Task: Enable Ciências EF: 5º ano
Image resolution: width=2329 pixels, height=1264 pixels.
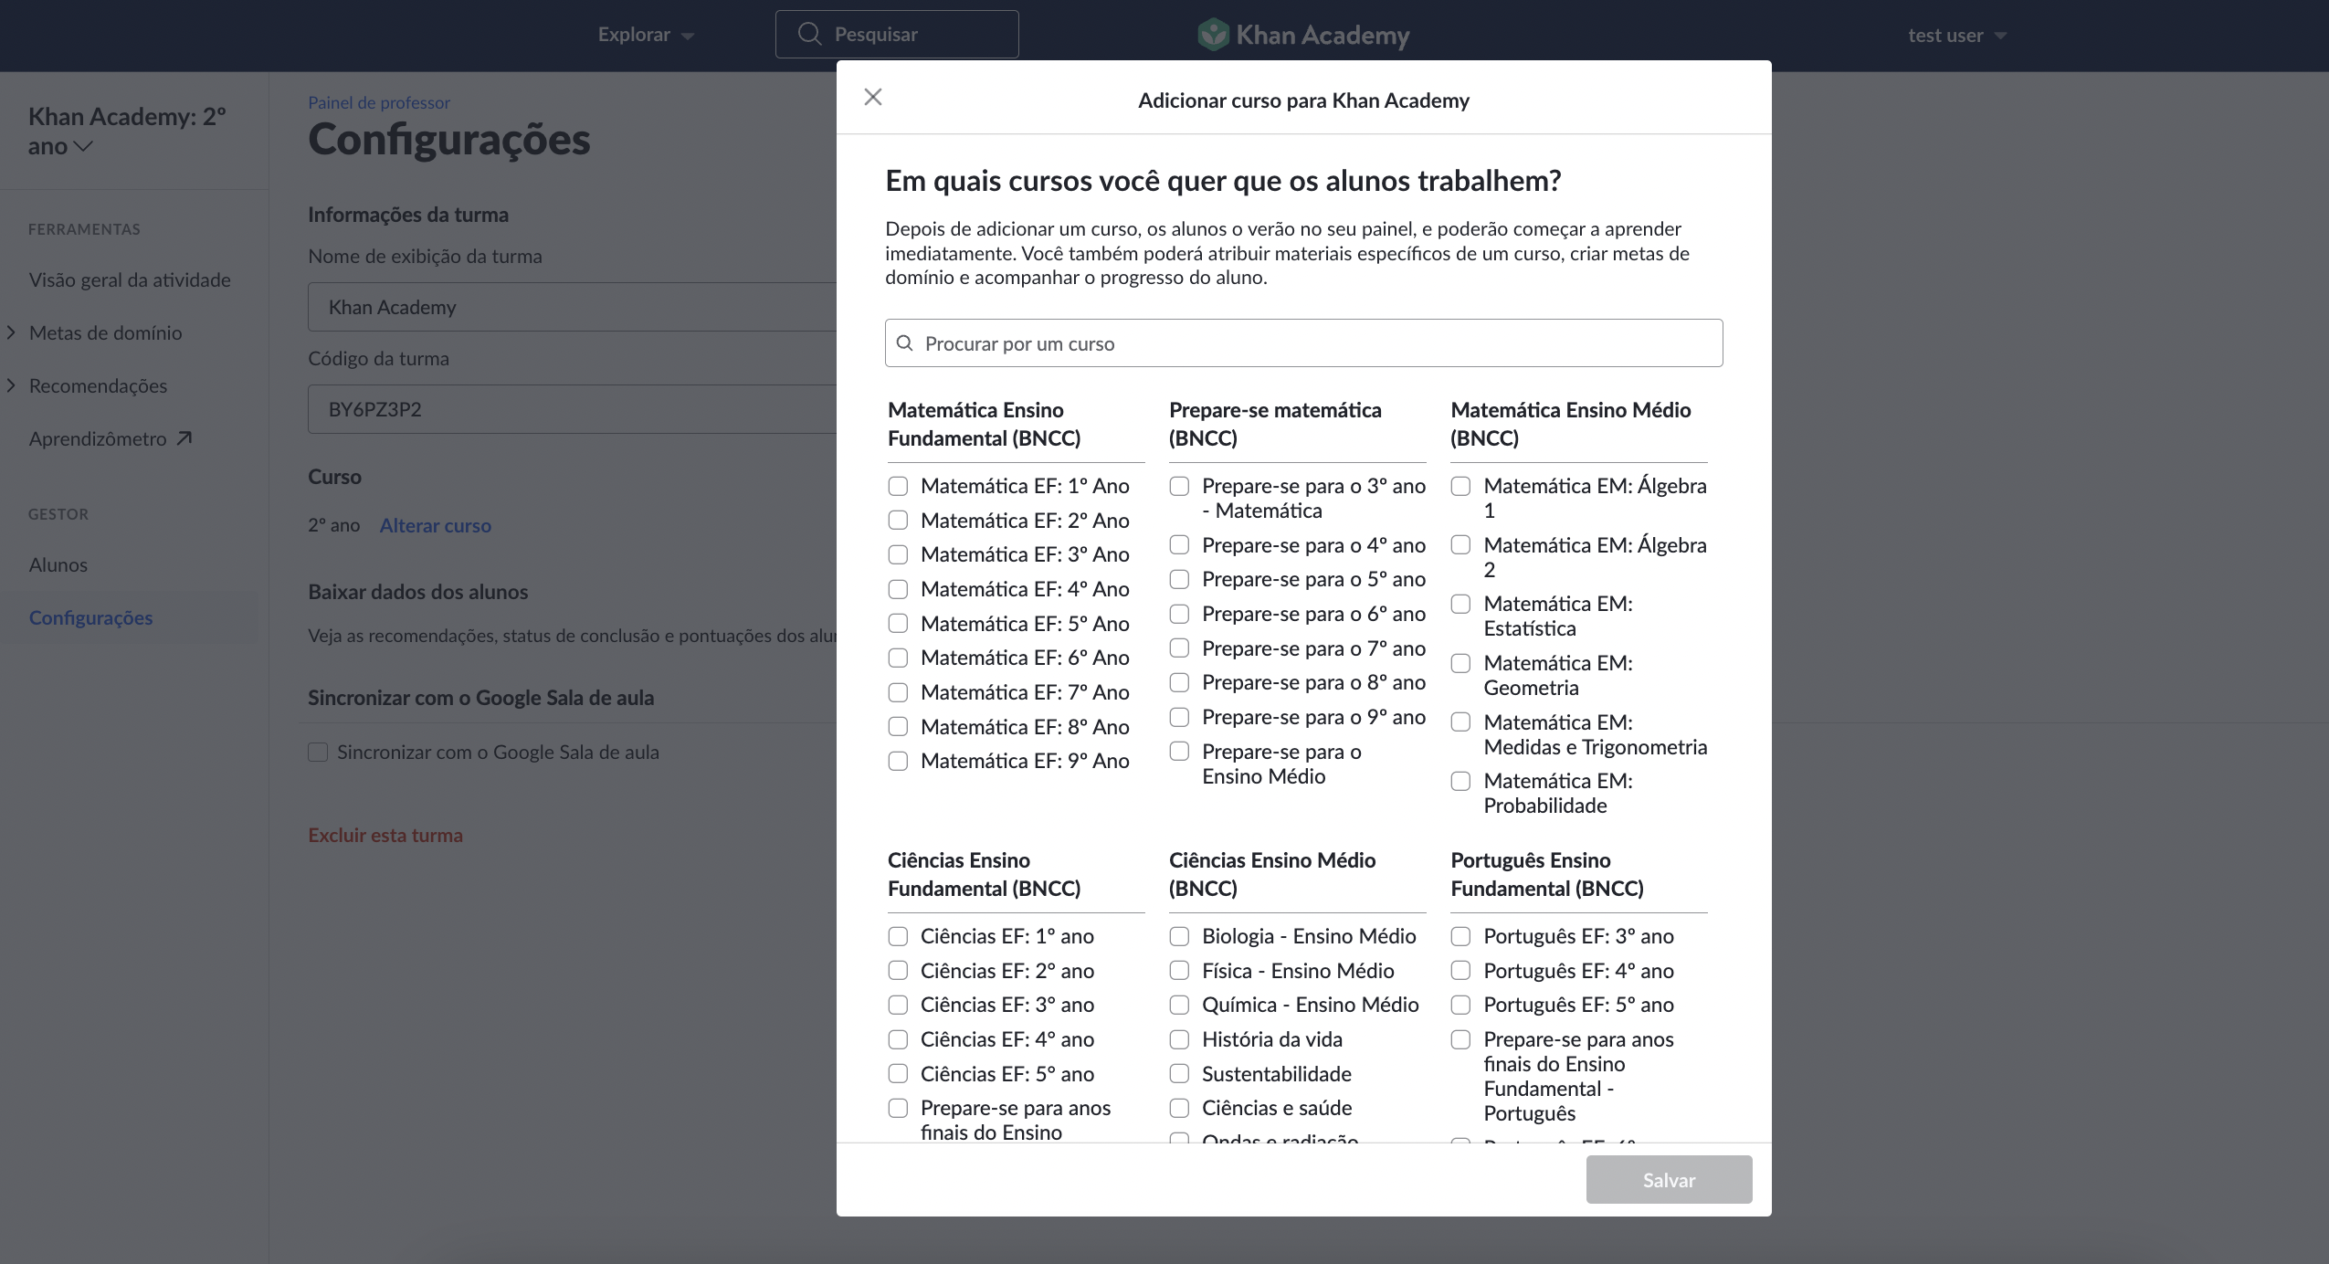Action: click(898, 1074)
